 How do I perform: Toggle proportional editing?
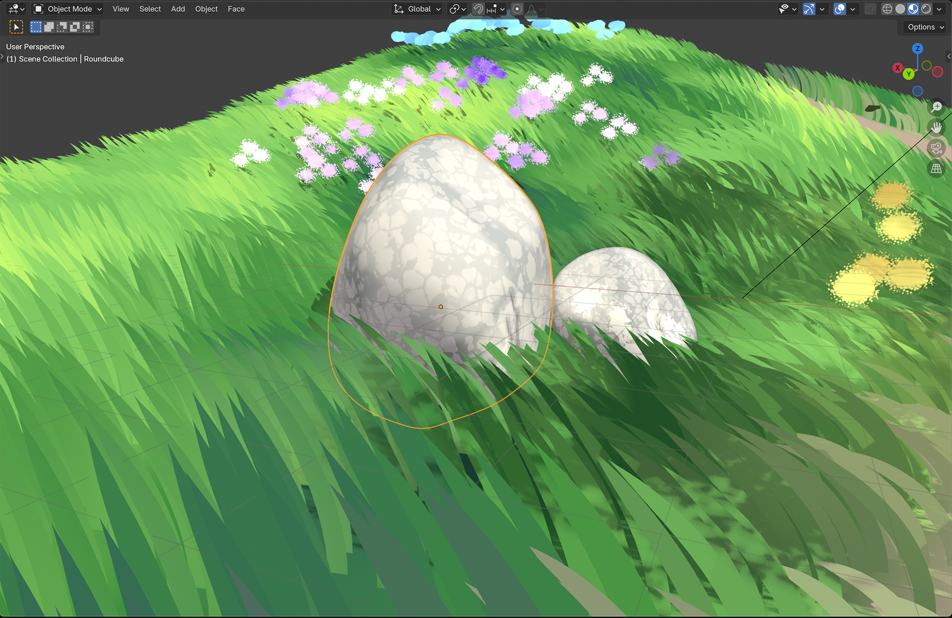pyautogui.click(x=517, y=9)
